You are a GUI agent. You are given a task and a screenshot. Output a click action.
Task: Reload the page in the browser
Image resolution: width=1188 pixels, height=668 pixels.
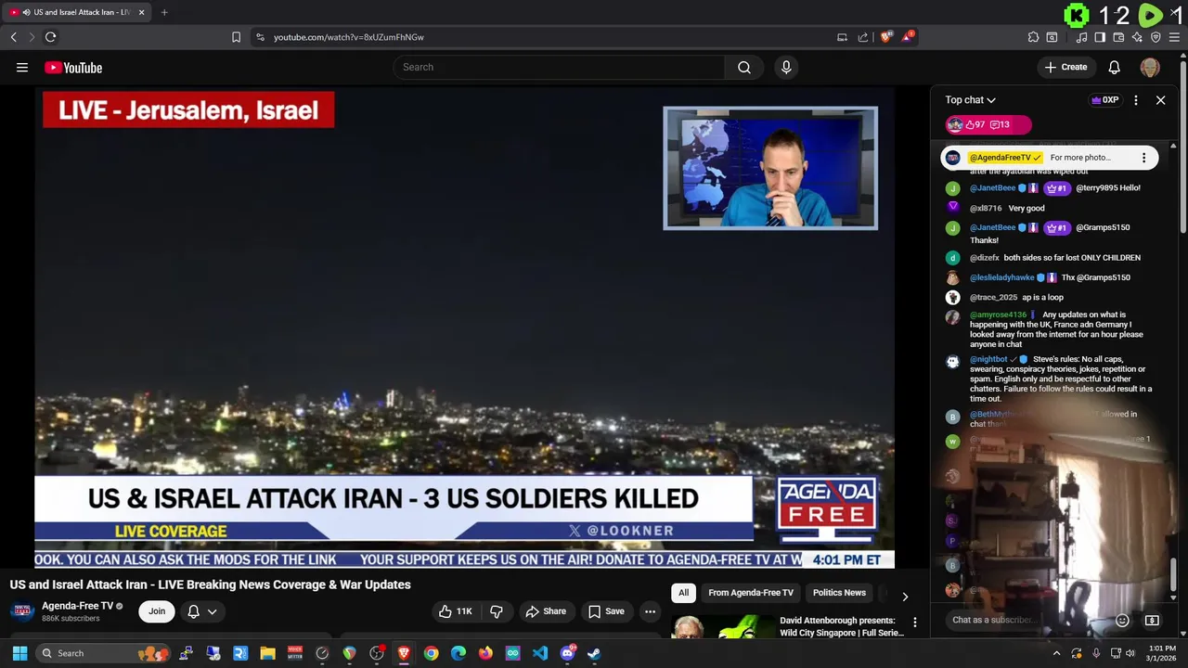pos(50,37)
